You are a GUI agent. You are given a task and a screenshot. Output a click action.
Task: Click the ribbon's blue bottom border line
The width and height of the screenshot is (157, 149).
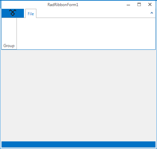tap(78, 49)
